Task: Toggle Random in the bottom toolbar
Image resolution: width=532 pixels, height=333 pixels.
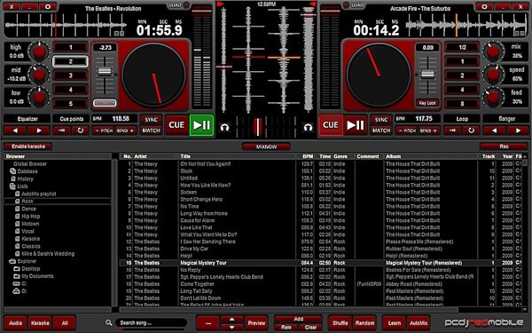Action: 364,323
